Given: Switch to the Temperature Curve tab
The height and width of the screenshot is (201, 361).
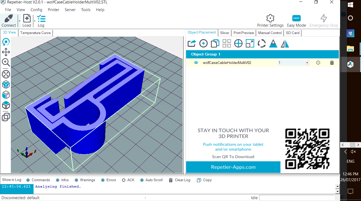Looking at the screenshot, I should [x=35, y=33].
